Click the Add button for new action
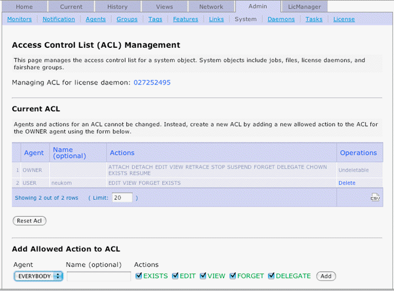 tap(326, 276)
